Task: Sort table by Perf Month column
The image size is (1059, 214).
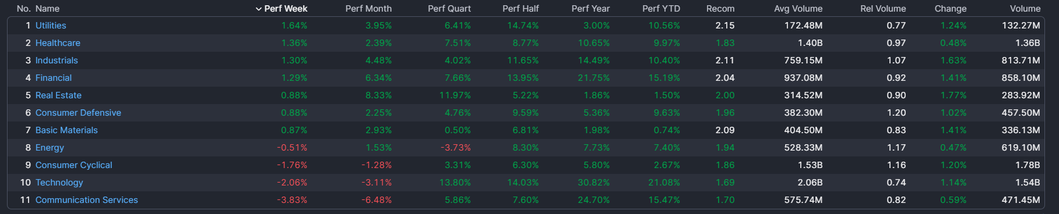Action: coord(368,9)
